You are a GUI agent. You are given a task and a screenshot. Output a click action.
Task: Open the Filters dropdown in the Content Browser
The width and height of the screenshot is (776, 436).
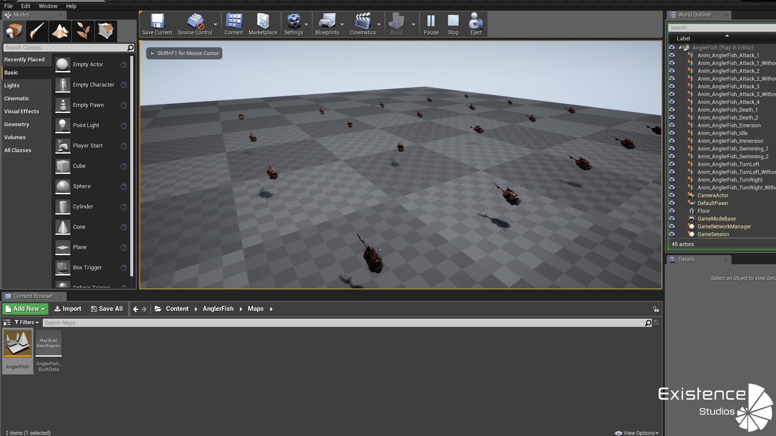[27, 323]
